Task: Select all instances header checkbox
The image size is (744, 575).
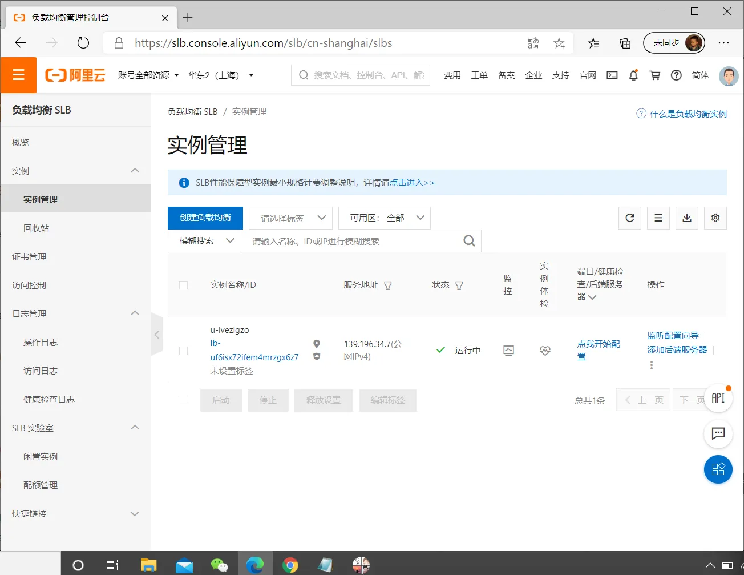Action: click(x=184, y=285)
